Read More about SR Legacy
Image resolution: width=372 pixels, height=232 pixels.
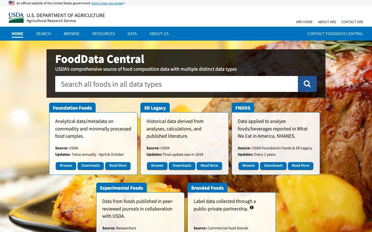pyautogui.click(x=209, y=166)
